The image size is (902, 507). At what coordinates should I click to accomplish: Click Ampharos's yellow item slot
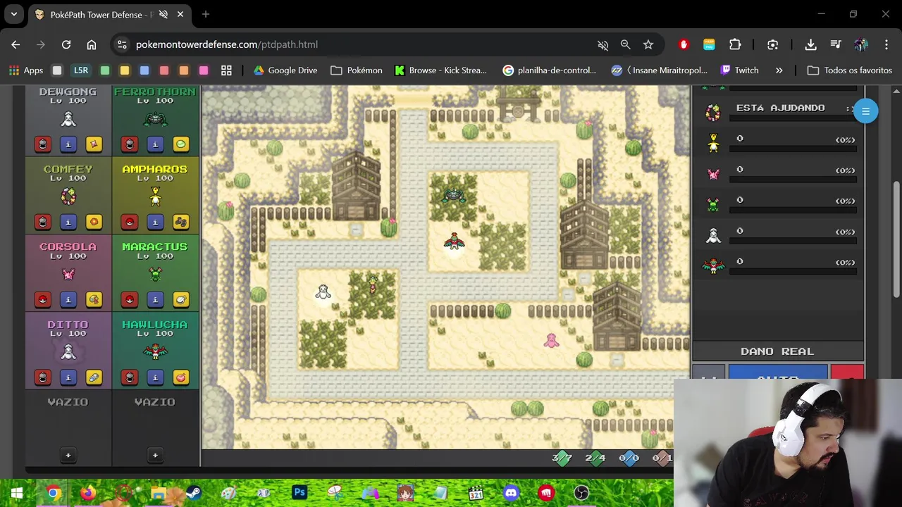(x=180, y=222)
